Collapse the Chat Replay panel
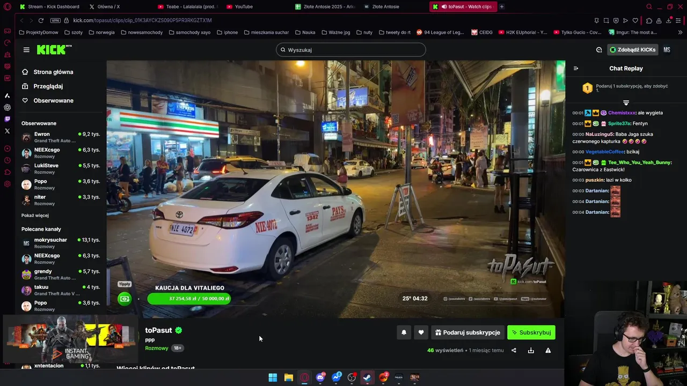 click(x=576, y=68)
